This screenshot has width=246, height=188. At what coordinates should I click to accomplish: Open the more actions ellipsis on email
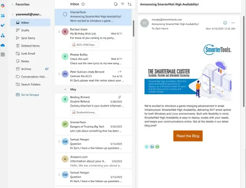[233, 23]
